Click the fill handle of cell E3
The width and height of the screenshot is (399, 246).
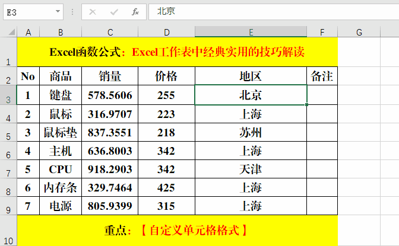click(x=306, y=104)
